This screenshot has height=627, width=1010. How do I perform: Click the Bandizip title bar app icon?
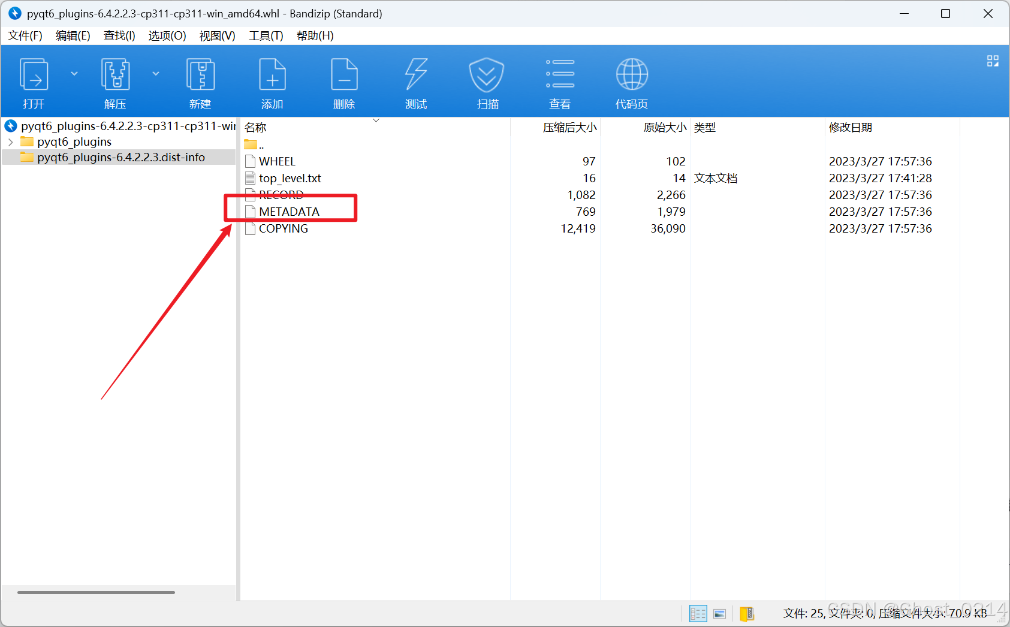15,13
